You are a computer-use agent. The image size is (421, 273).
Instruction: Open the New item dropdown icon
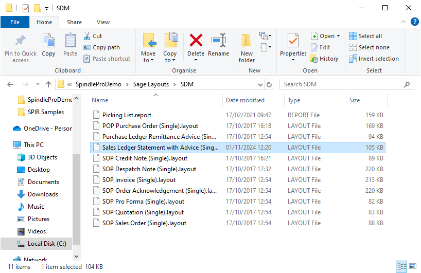tap(265, 35)
